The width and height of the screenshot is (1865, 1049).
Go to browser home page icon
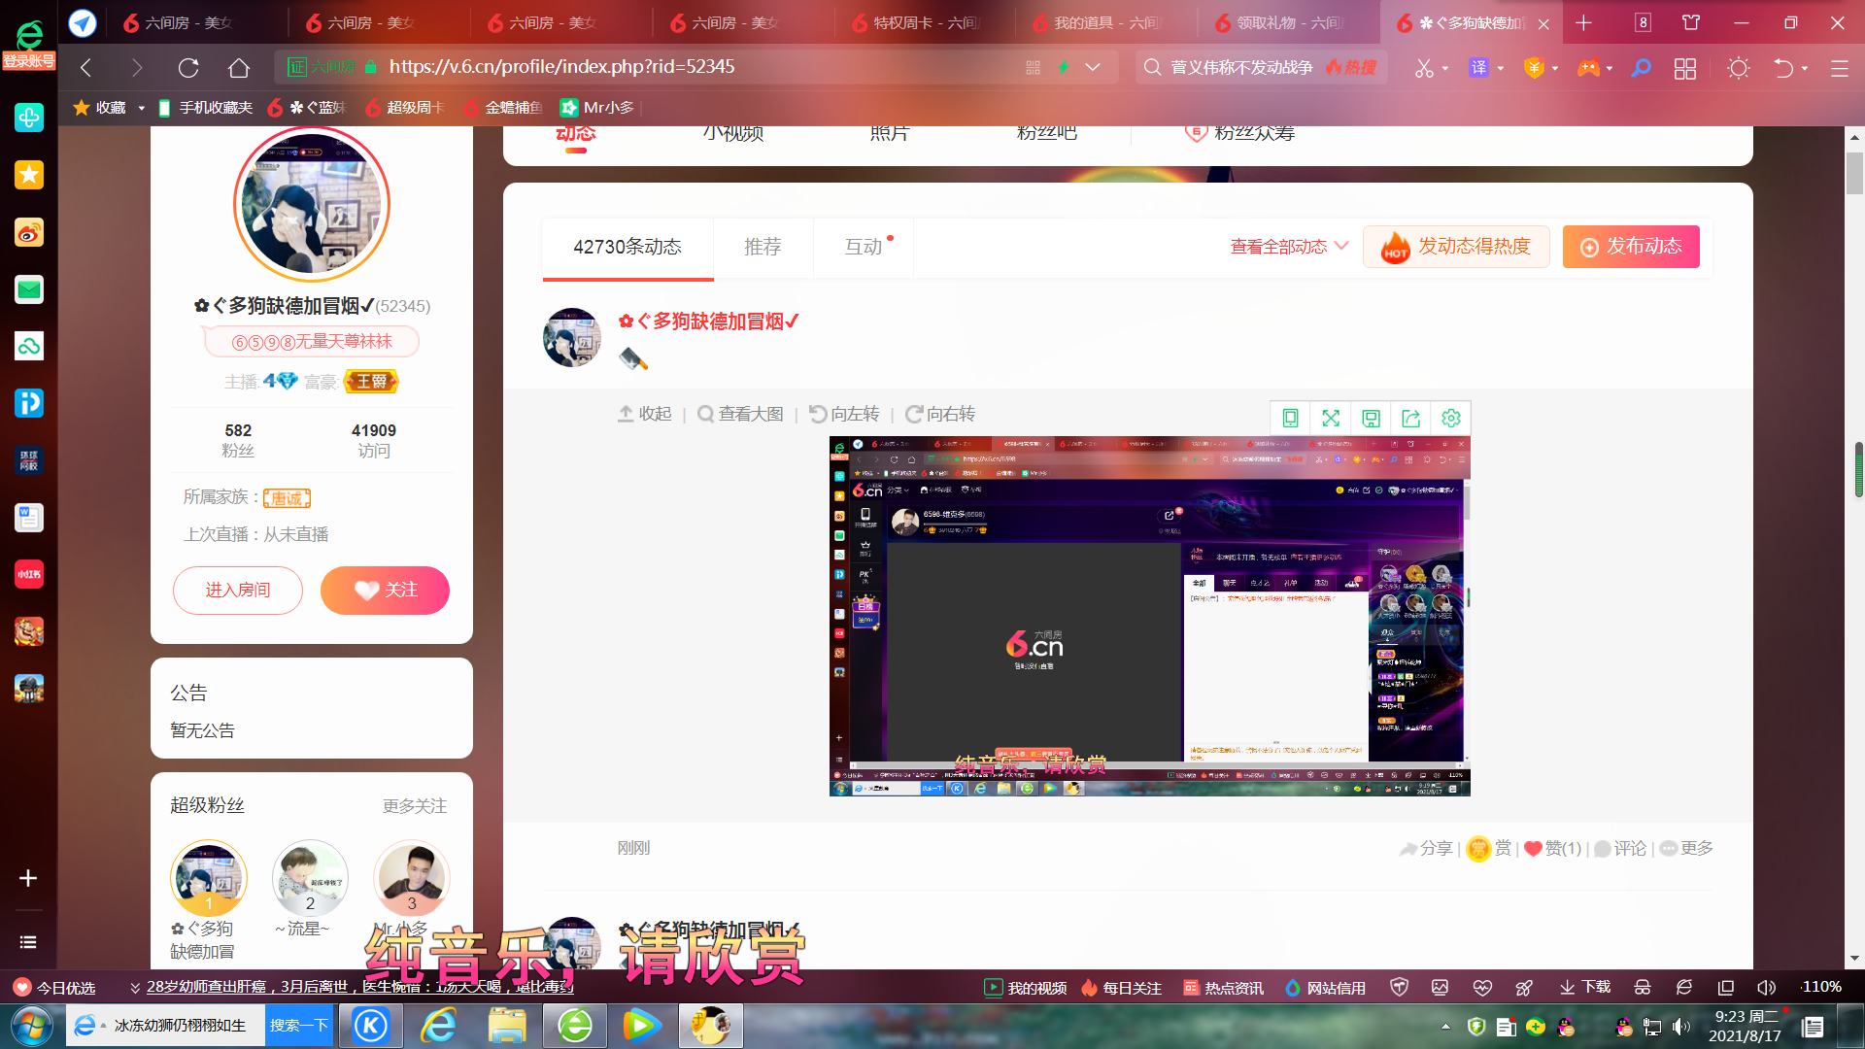click(239, 67)
